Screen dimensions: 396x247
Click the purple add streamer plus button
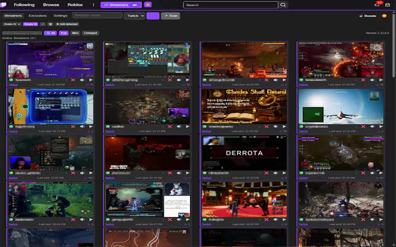click(153, 16)
